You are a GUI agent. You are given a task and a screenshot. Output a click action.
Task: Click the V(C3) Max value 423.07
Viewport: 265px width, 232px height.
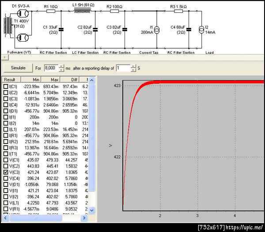point(52,172)
